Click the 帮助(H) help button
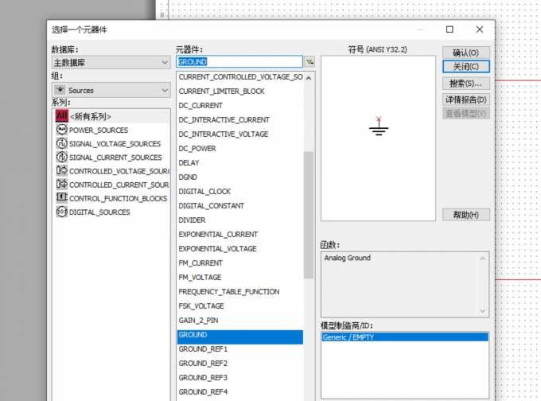The width and height of the screenshot is (541, 401). 465,215
